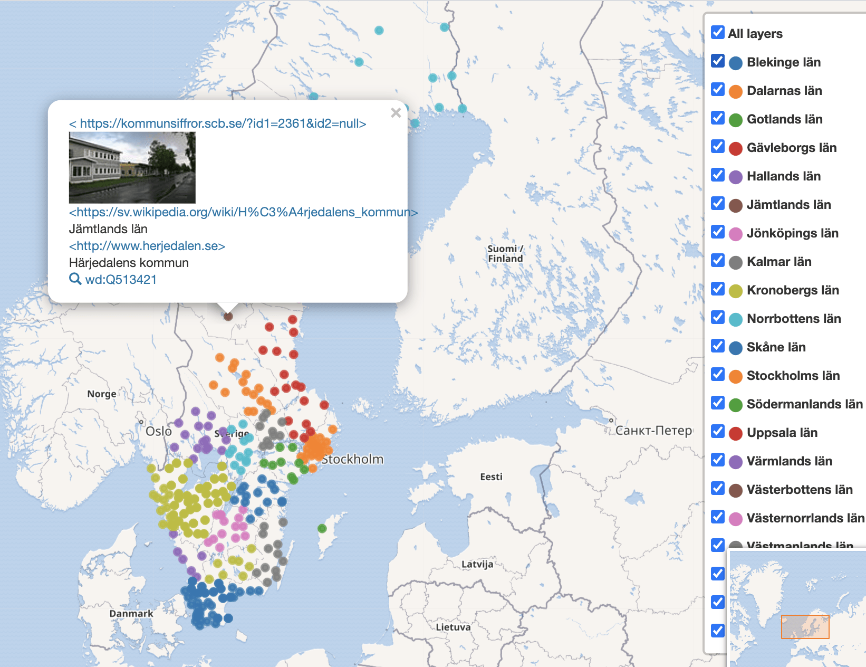
Task: Uncheck the All layers checkbox
Action: tap(718, 33)
